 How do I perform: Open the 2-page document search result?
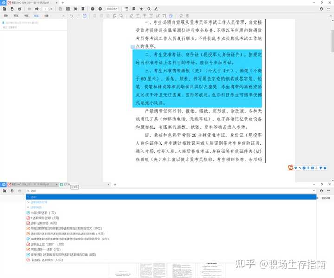pyautogui.click(x=45, y=244)
